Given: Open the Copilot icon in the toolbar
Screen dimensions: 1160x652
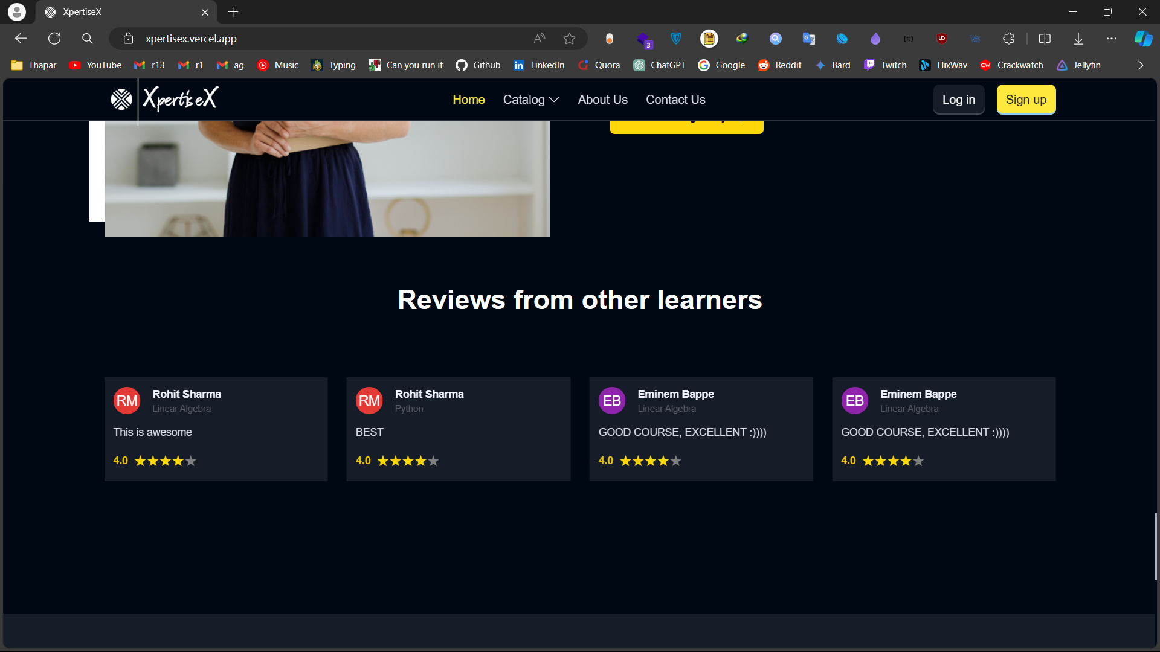Looking at the screenshot, I should click(x=1142, y=39).
